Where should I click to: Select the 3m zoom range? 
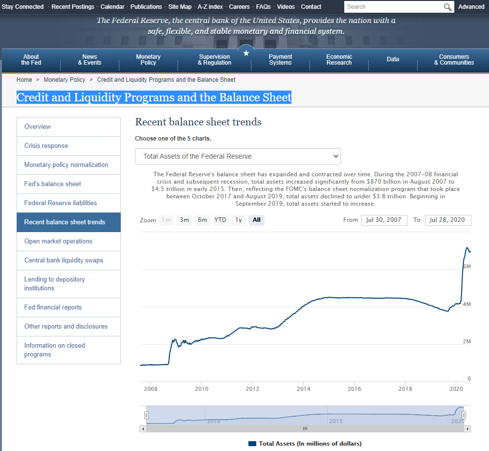(184, 220)
